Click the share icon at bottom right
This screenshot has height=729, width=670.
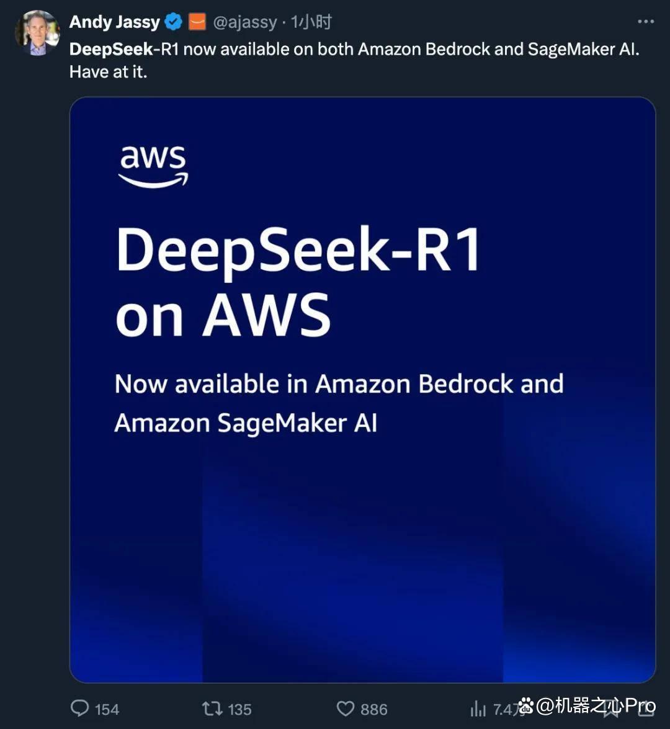[646, 710]
